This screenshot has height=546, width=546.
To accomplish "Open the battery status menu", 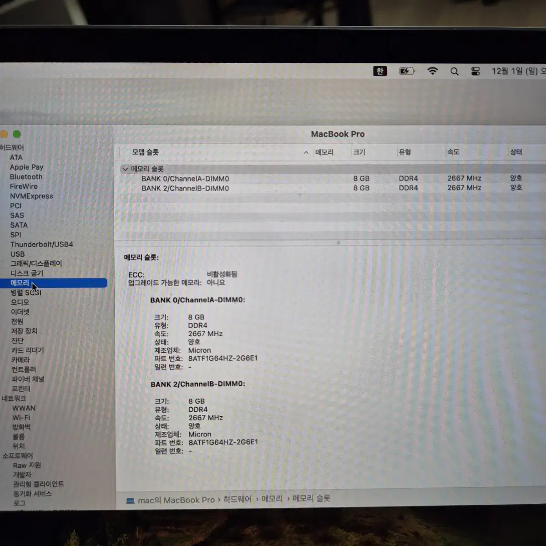I will tap(406, 71).
